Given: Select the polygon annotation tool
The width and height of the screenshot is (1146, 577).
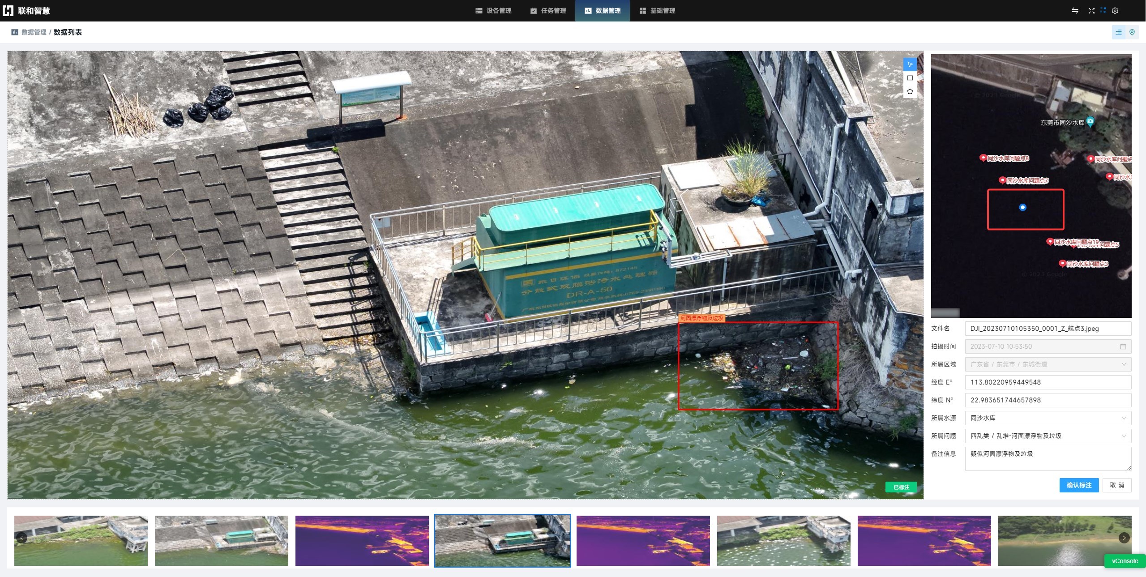Looking at the screenshot, I should tap(910, 91).
